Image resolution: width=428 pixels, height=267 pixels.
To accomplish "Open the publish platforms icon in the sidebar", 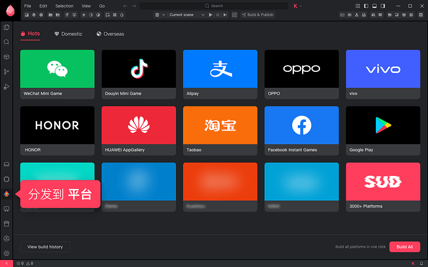I will (x=7, y=194).
